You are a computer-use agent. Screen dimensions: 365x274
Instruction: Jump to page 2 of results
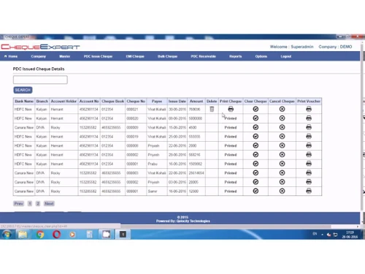[38, 204]
